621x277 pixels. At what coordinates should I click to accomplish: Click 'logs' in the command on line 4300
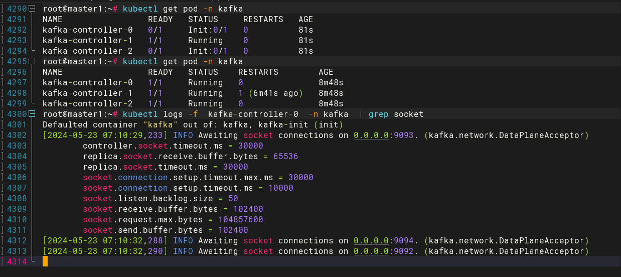point(173,114)
